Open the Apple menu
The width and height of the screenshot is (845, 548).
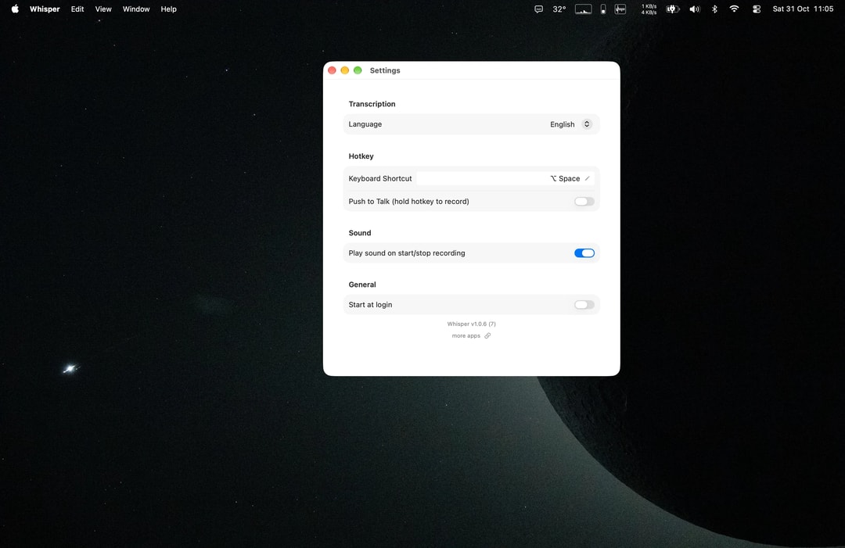click(x=15, y=9)
